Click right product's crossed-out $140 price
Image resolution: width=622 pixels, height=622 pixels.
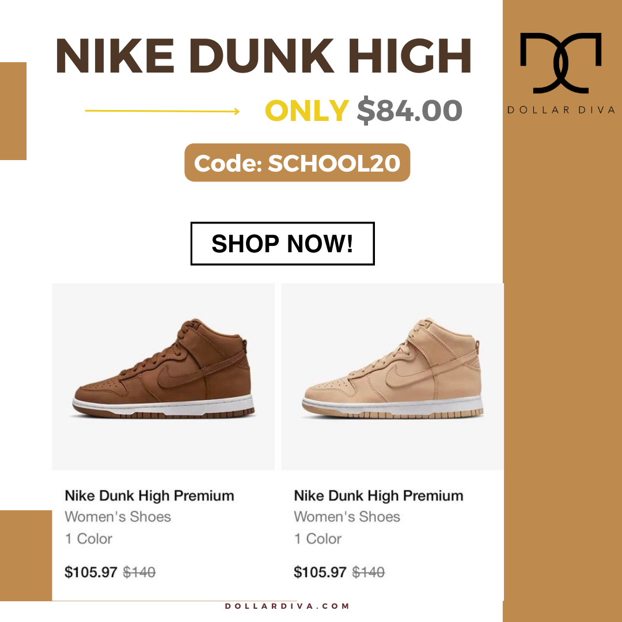369,572
